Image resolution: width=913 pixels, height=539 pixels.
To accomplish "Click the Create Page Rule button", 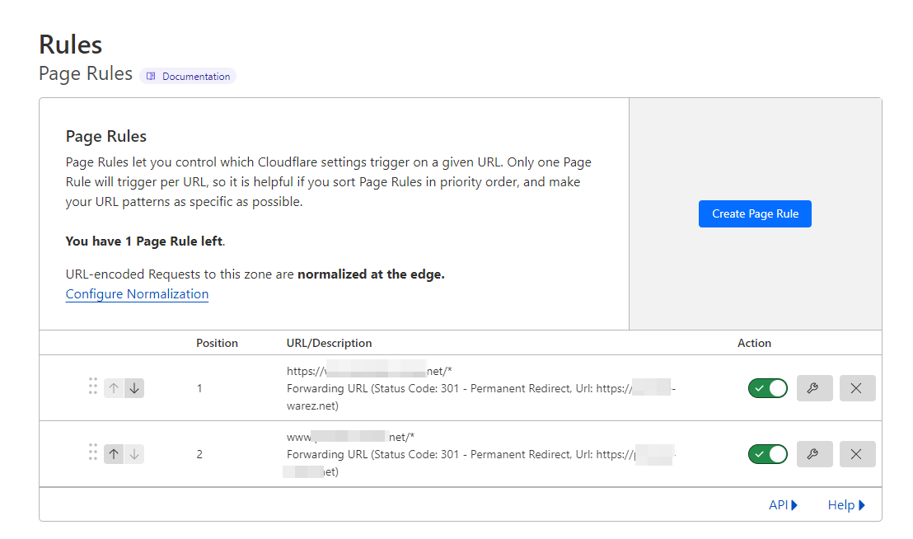I will pyautogui.click(x=755, y=213).
